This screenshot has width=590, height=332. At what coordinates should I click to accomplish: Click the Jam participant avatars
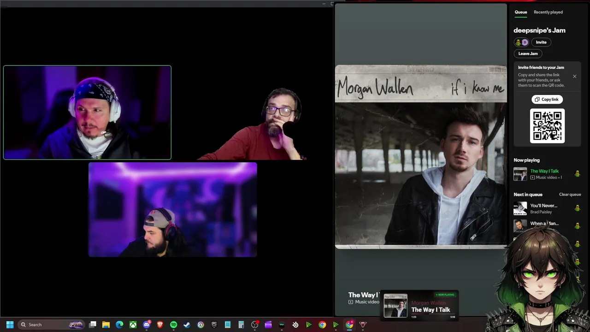click(521, 42)
